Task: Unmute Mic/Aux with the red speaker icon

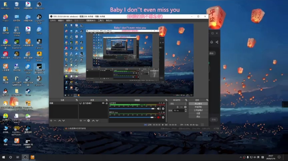Action: (x=159, y=118)
